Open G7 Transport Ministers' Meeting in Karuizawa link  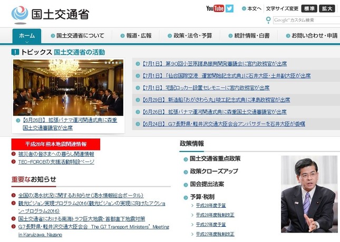click(x=94, y=231)
